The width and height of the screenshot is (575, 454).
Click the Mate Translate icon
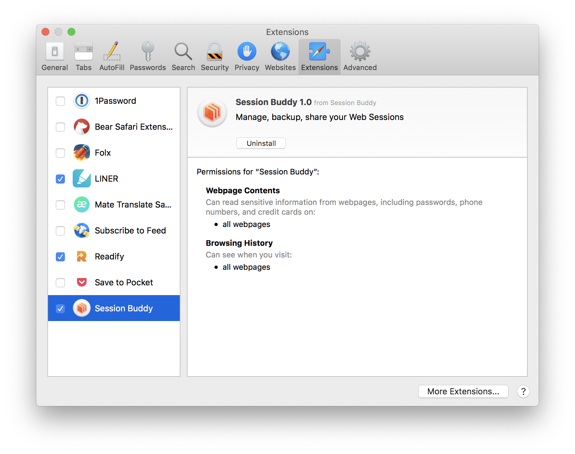point(82,205)
